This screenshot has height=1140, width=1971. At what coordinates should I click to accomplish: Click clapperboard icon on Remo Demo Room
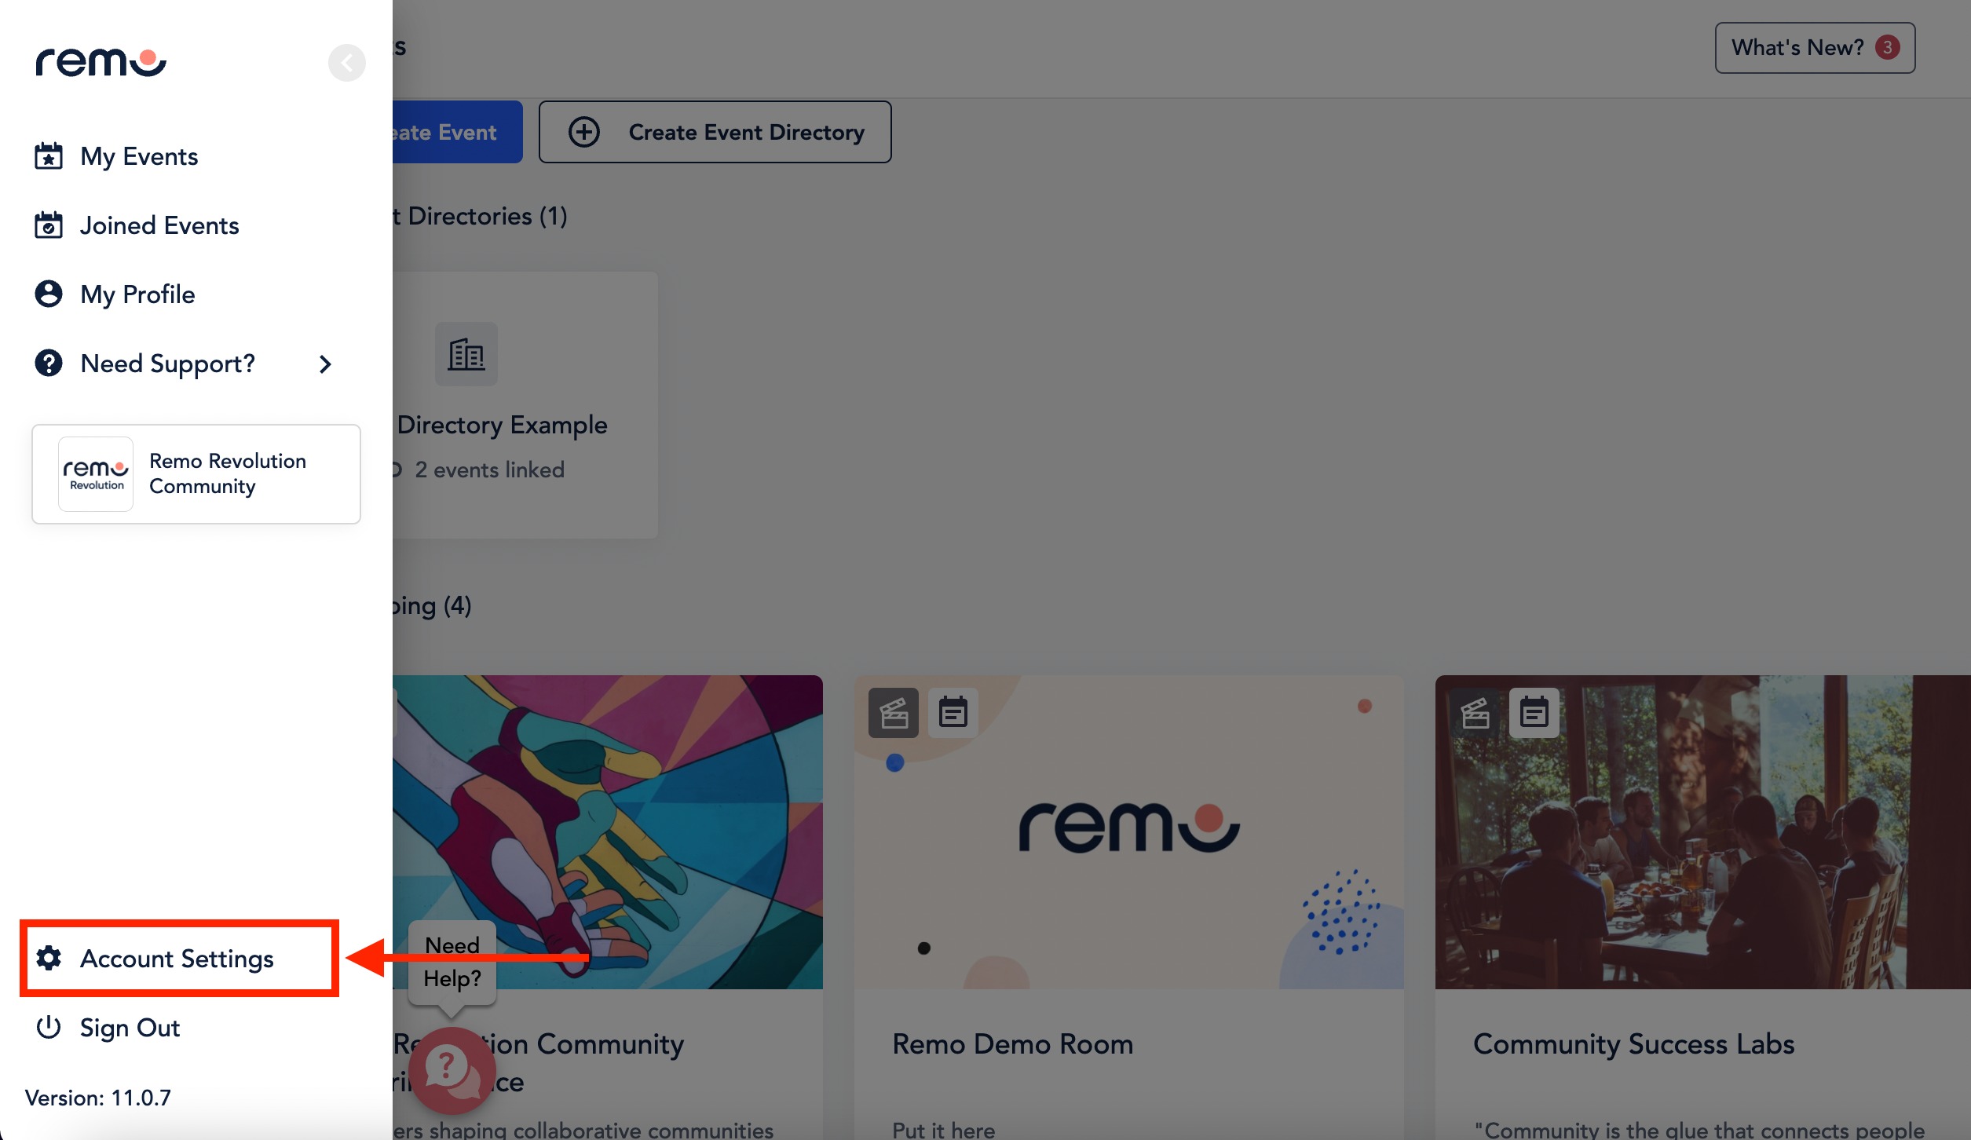coord(893,713)
